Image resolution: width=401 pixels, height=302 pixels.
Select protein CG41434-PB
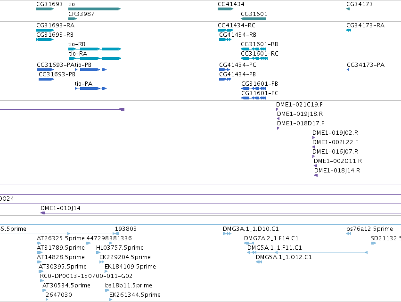[237, 74]
